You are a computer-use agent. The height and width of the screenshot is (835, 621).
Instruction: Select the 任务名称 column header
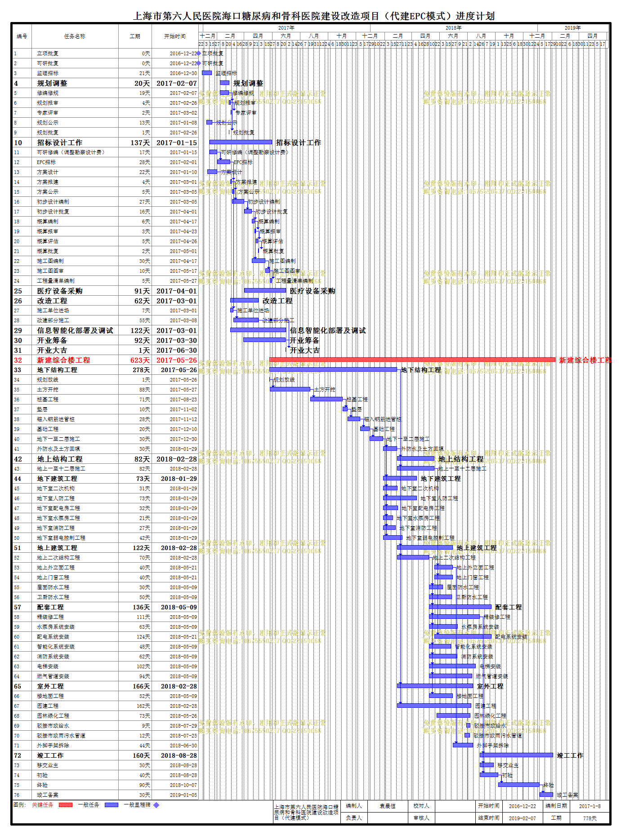tap(75, 36)
